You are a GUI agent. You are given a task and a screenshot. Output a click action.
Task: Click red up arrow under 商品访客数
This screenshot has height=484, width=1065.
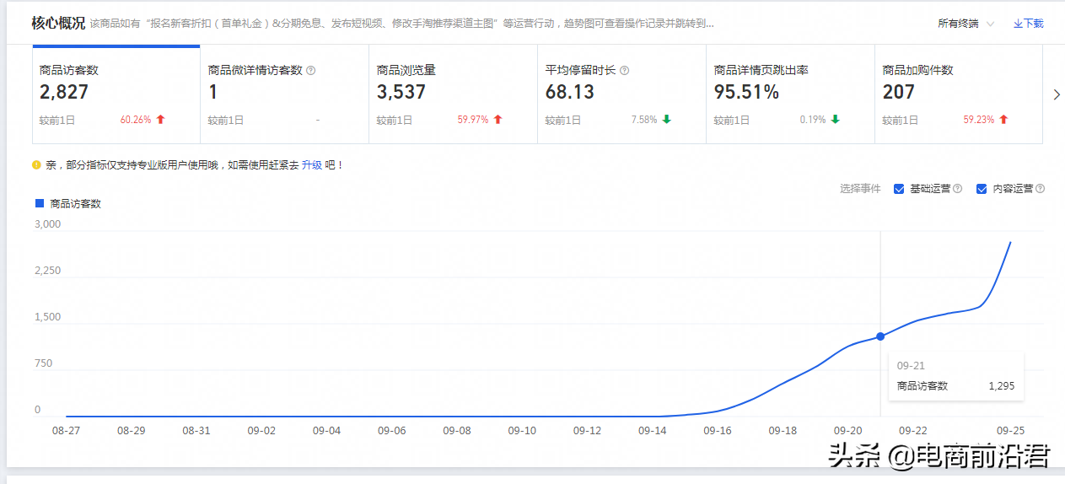coord(160,120)
